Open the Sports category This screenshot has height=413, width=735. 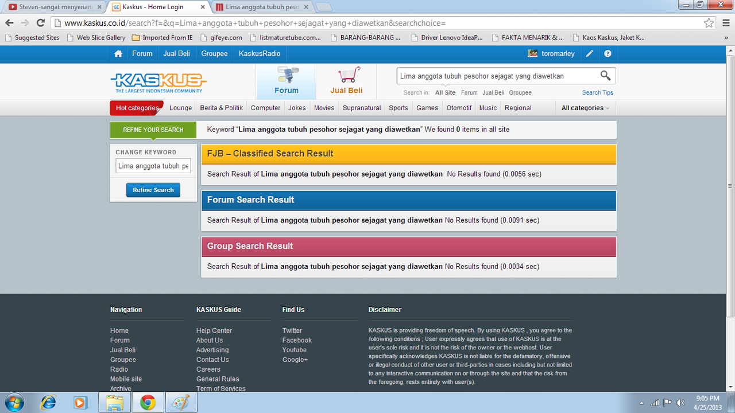399,108
